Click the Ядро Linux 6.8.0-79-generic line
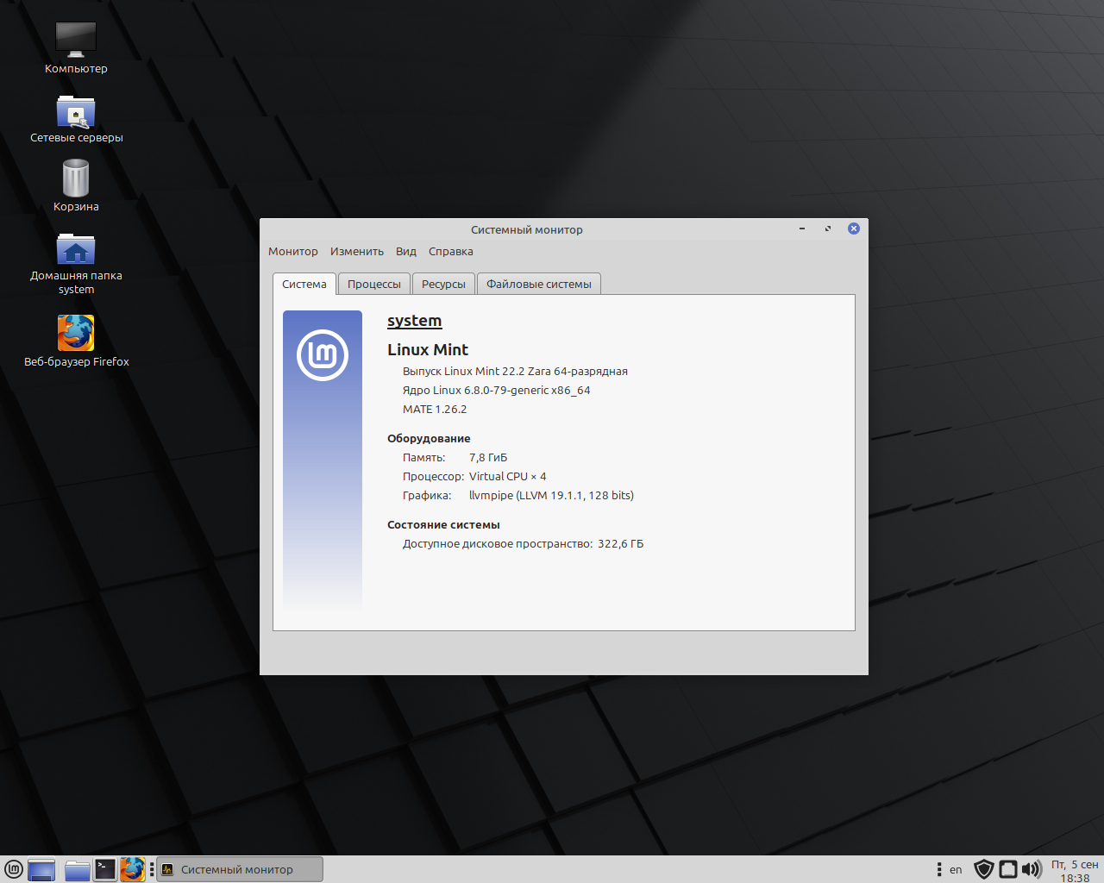Screen dimensions: 1104x883 496,391
